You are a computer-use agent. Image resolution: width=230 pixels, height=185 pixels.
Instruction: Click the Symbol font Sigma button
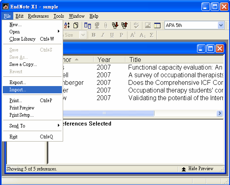pyautogui.click(x=152, y=35)
